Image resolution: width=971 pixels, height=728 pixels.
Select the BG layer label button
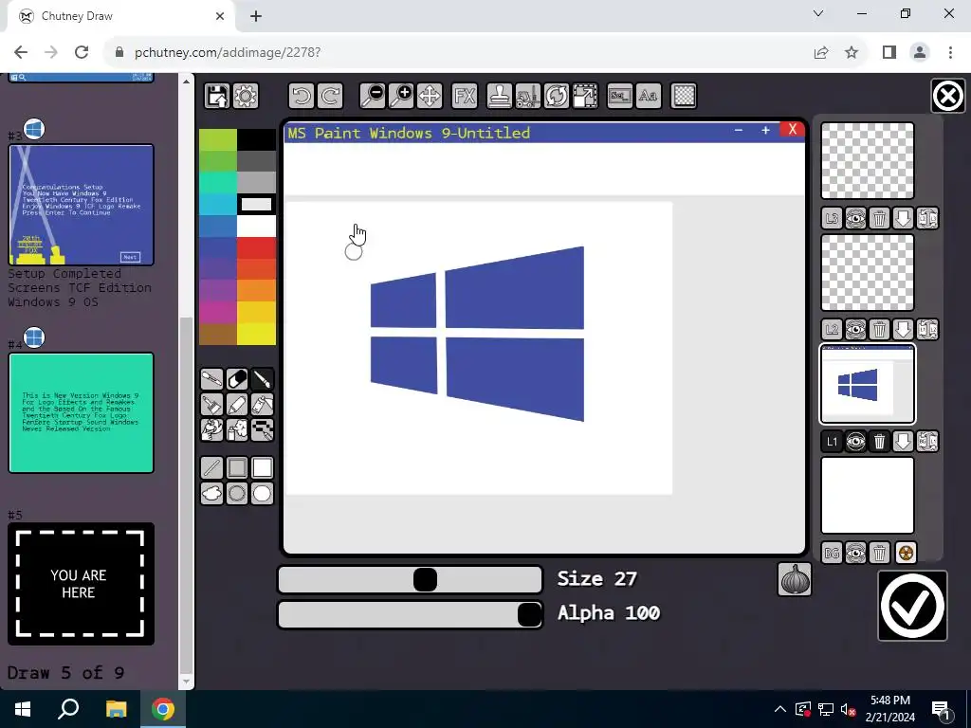tap(832, 553)
